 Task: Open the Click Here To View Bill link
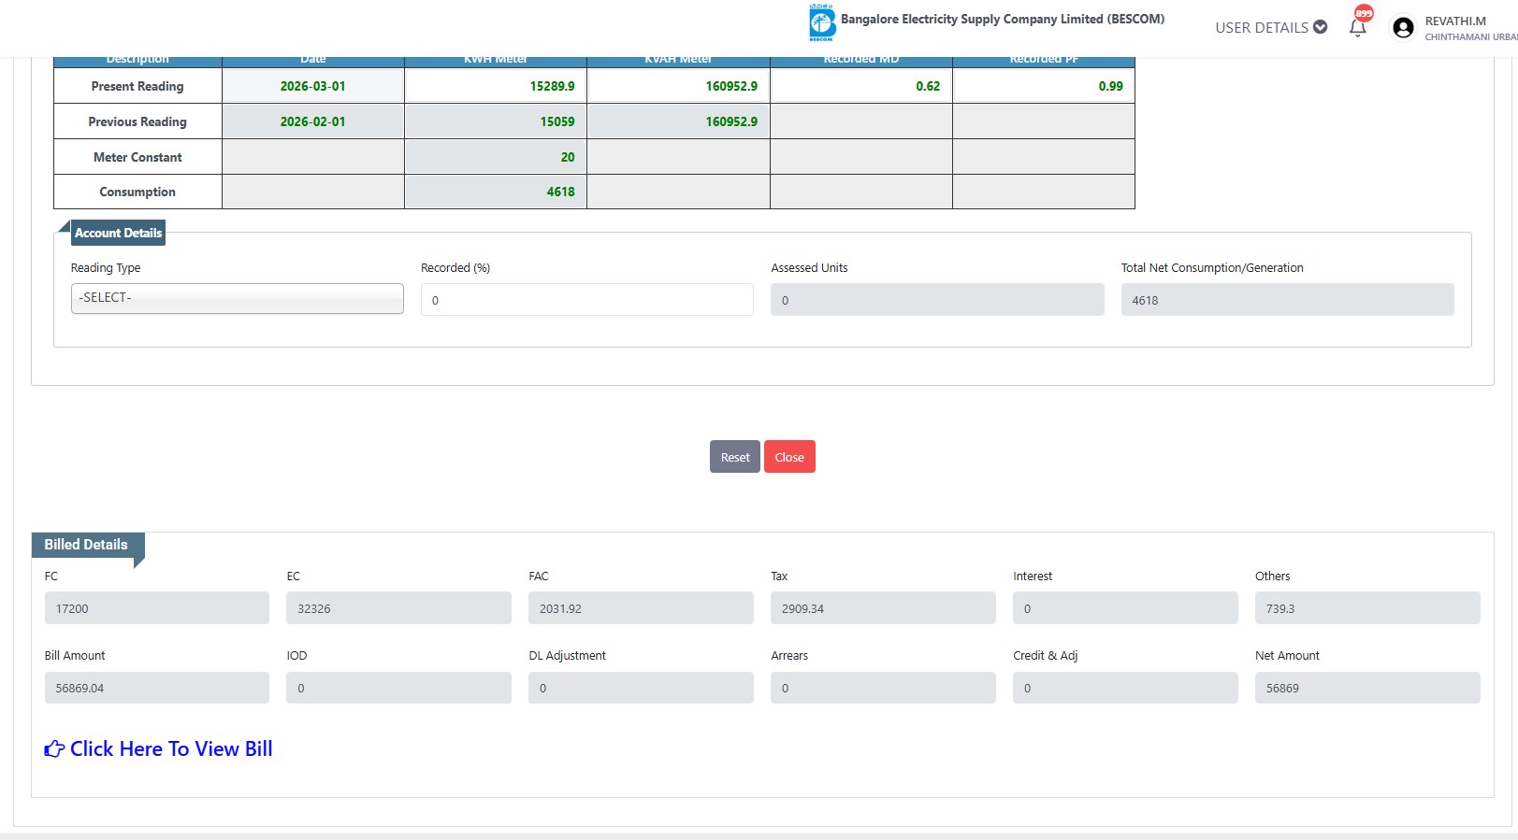tap(171, 749)
